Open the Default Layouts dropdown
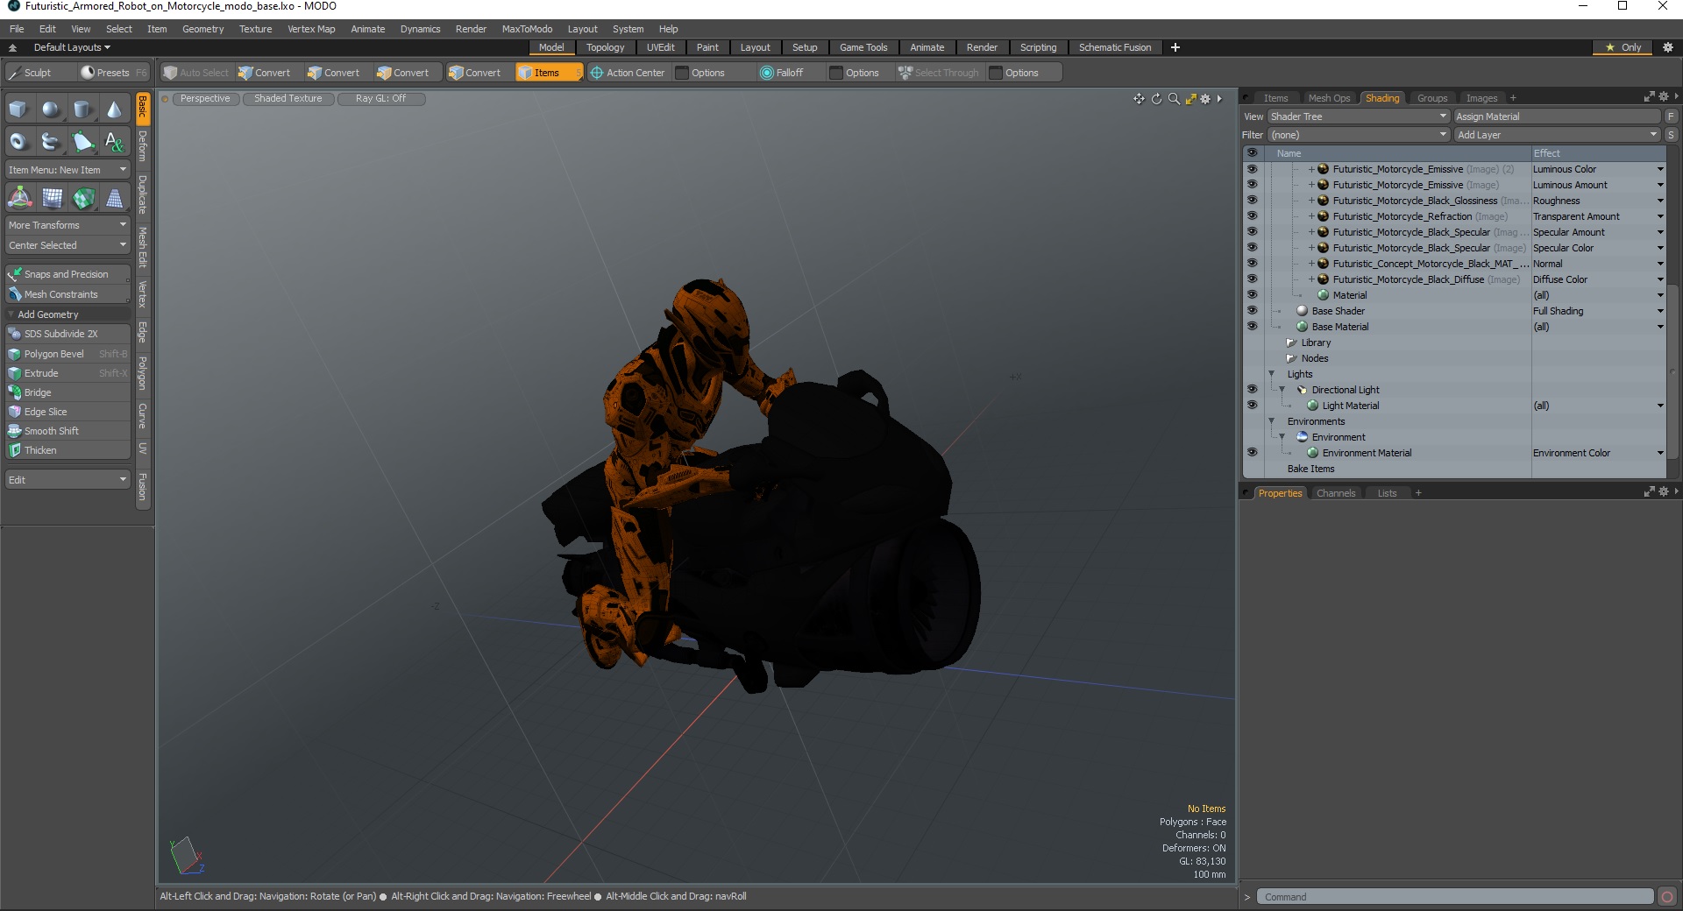1683x911 pixels. pos(72,47)
